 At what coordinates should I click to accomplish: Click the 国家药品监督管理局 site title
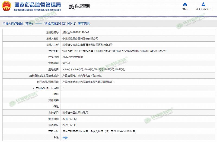(37, 5)
